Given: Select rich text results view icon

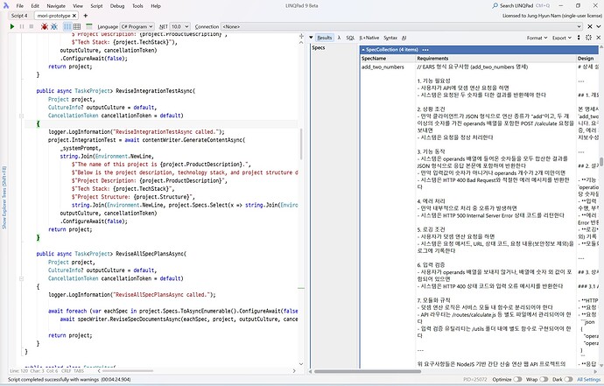Looking at the screenshot, I should pyautogui.click(x=67, y=26).
